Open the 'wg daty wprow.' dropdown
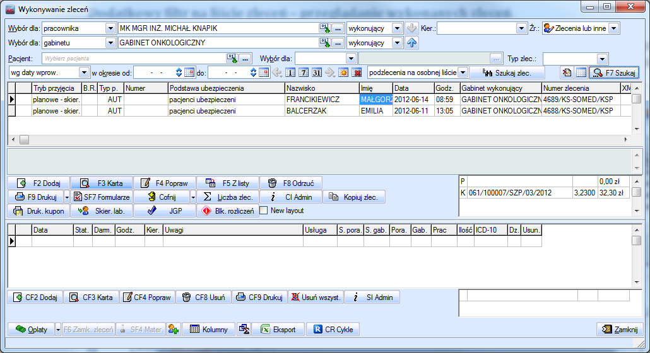Screen dimensions: 650x353 click(x=84, y=72)
